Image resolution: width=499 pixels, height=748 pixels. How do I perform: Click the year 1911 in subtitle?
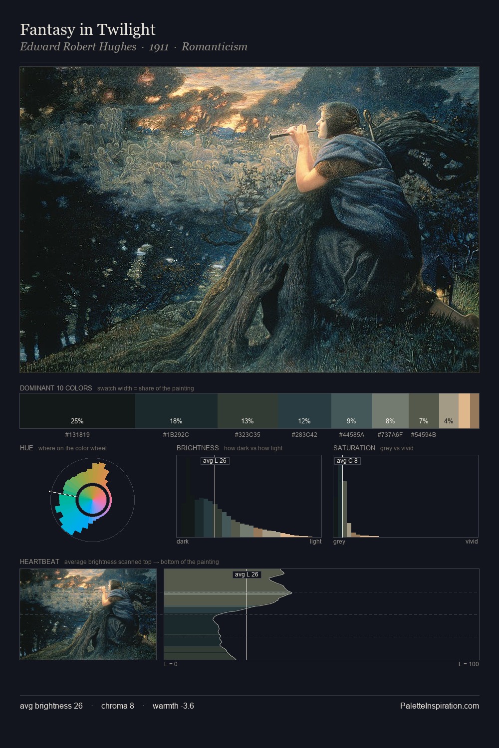point(159,47)
